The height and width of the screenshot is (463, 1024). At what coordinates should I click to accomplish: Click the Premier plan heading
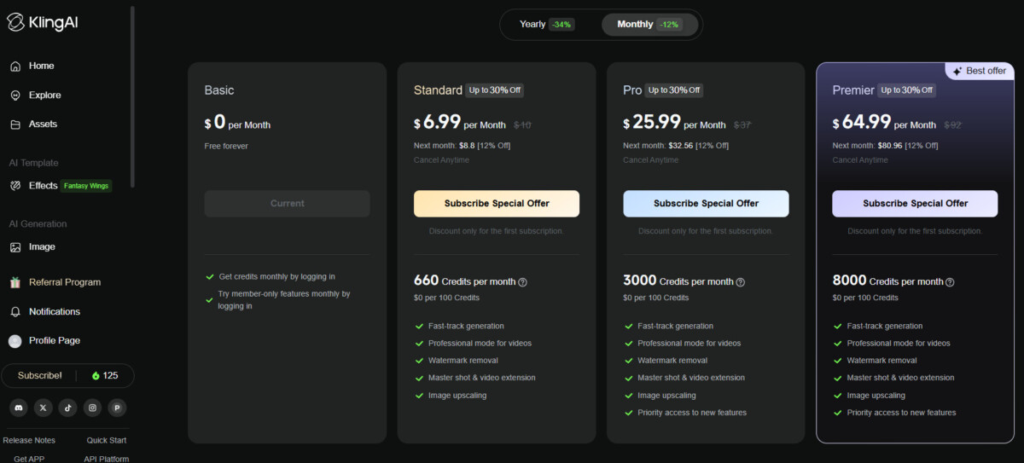click(x=852, y=90)
